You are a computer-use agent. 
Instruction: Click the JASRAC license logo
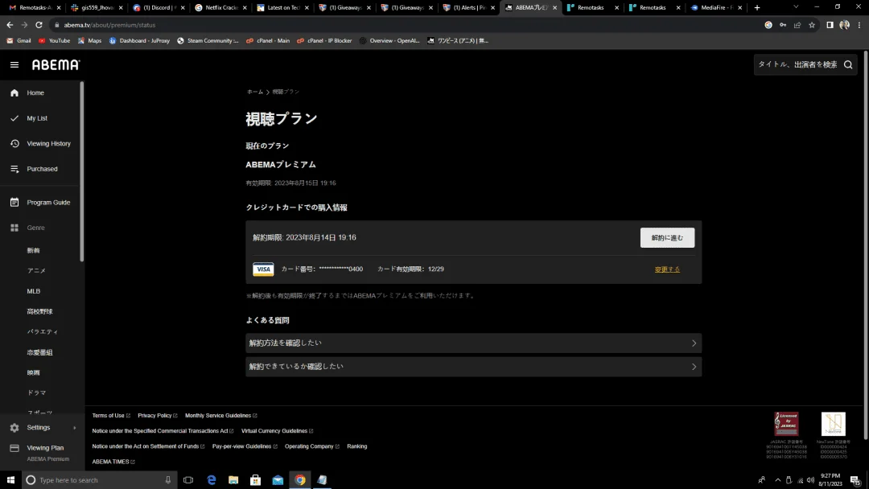coord(786,424)
